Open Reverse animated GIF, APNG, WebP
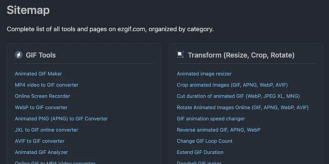 tap(219, 130)
